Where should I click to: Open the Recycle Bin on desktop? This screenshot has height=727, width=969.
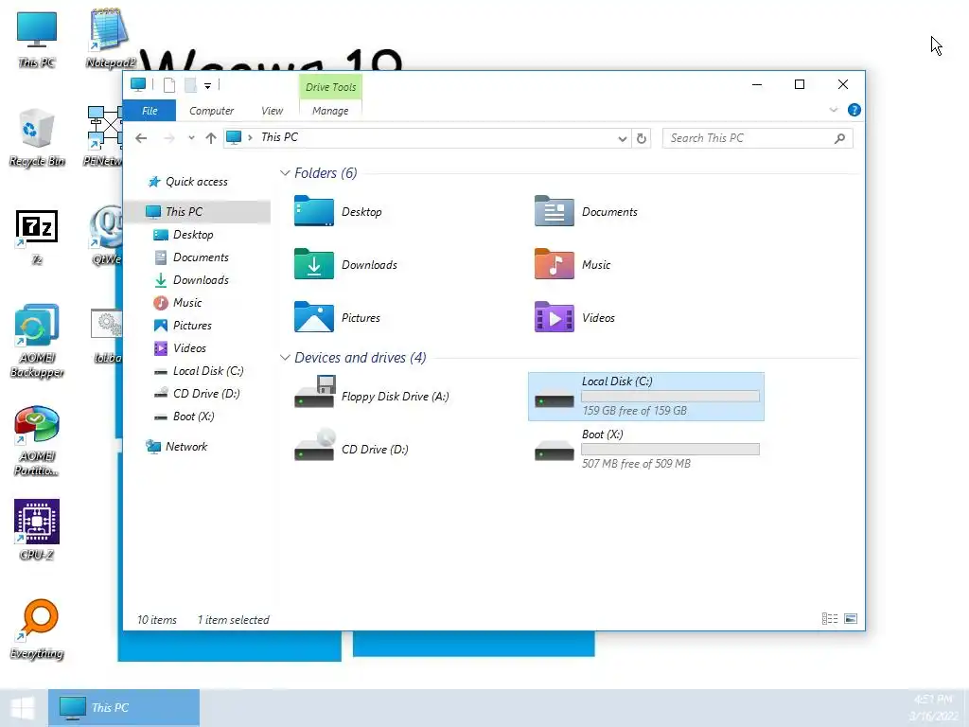click(x=37, y=137)
